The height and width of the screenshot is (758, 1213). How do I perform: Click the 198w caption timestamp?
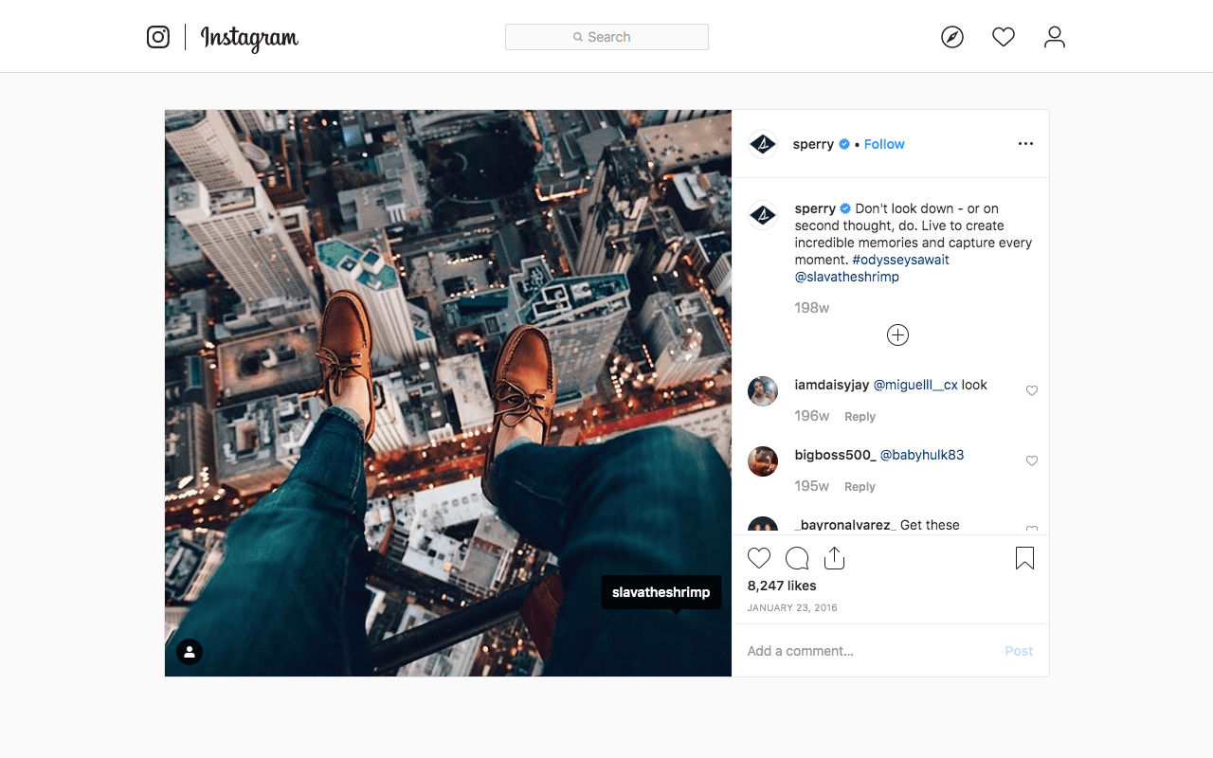click(x=812, y=308)
